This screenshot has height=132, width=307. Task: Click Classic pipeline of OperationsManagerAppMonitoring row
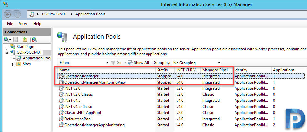208,125
